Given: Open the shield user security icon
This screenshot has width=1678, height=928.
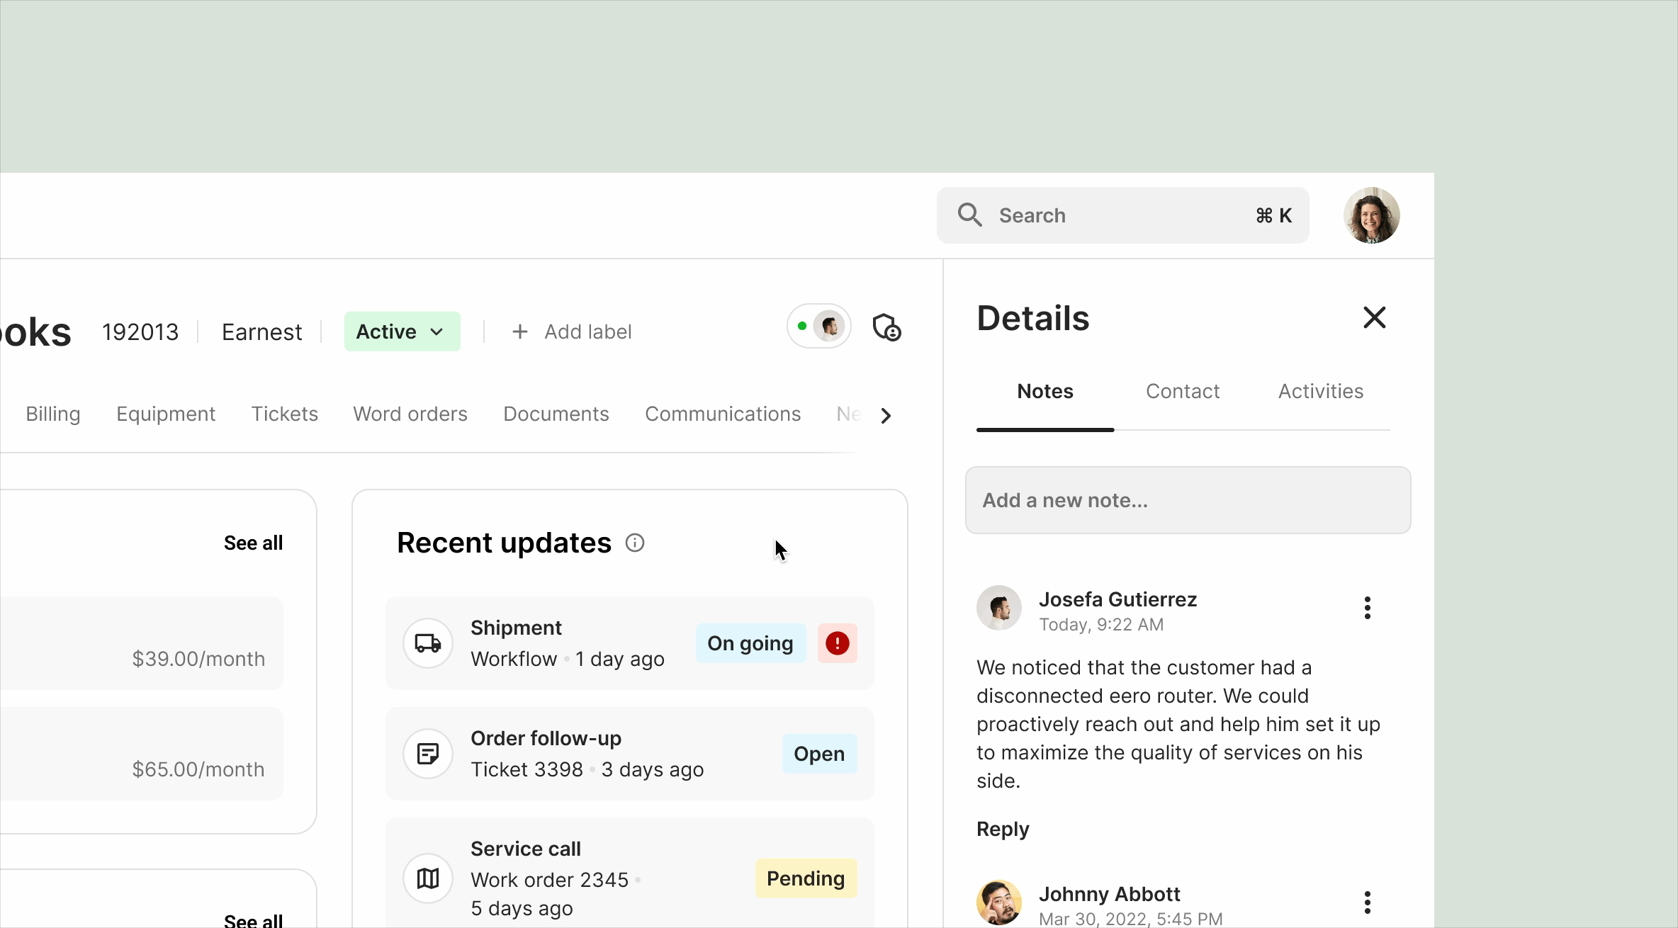Looking at the screenshot, I should click(x=886, y=328).
